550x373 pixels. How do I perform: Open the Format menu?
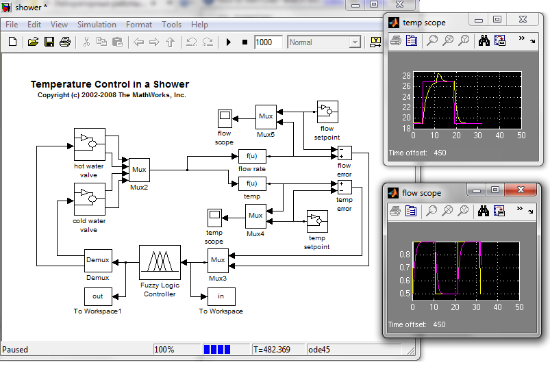coord(139,25)
